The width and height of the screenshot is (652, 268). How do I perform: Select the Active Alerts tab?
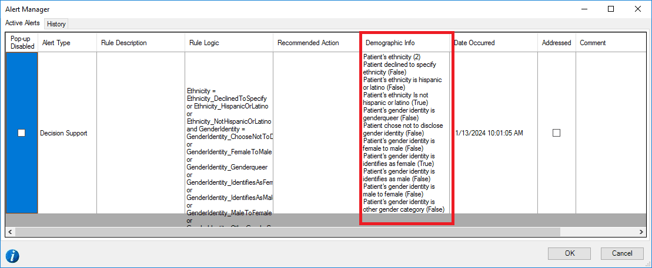(23, 23)
